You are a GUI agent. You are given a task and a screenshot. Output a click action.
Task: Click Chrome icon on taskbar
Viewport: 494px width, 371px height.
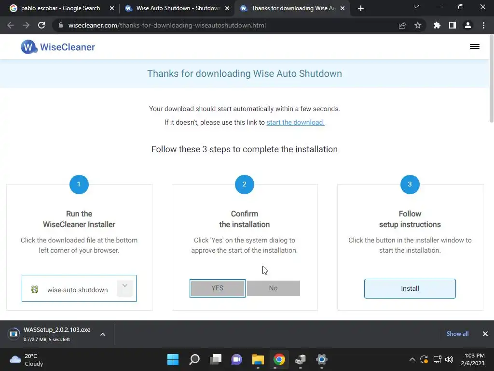click(x=279, y=359)
